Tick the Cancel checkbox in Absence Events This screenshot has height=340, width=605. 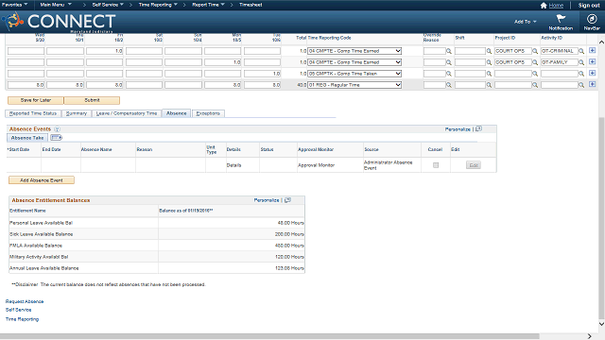click(436, 165)
